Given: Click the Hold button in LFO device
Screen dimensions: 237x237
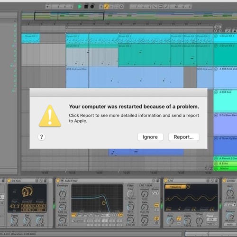Looking at the screenshot, I should coord(210,224).
